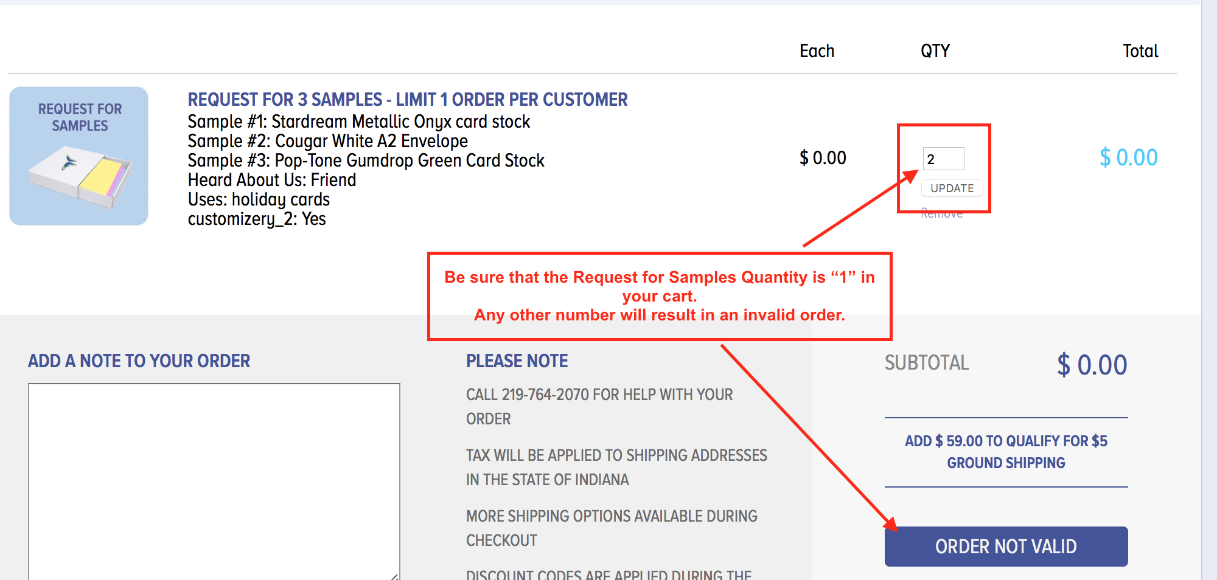Click the subtotal amount $0.00
Viewport: 1217px width, 580px height.
click(x=1092, y=364)
